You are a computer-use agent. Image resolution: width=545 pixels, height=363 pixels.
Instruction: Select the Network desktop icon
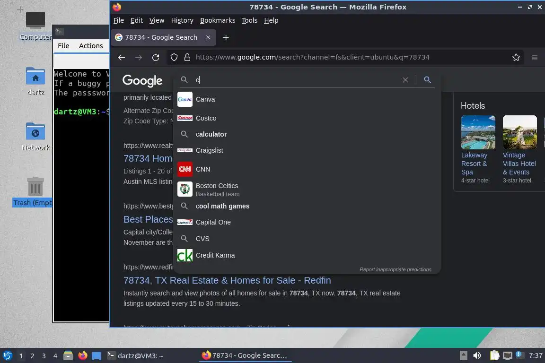click(x=35, y=137)
